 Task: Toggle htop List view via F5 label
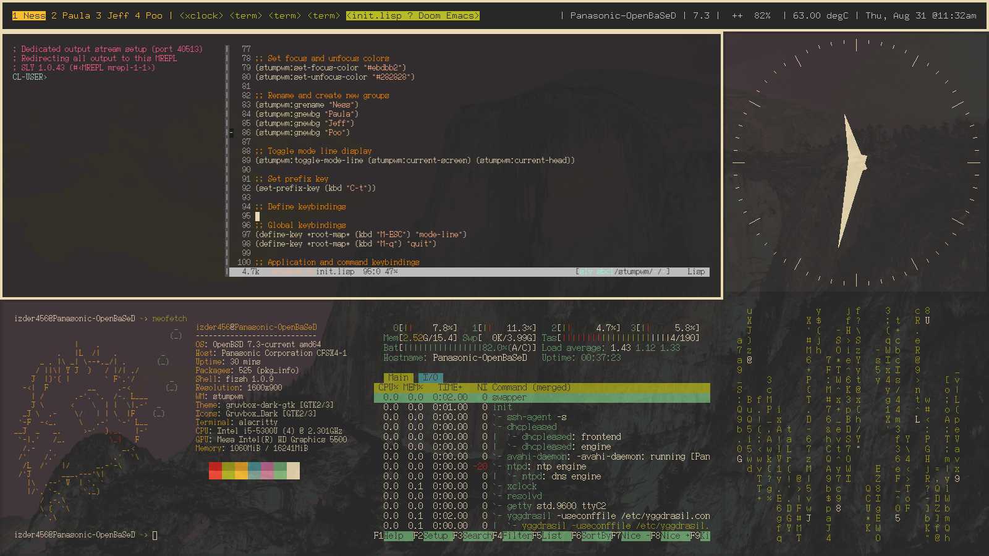[552, 536]
